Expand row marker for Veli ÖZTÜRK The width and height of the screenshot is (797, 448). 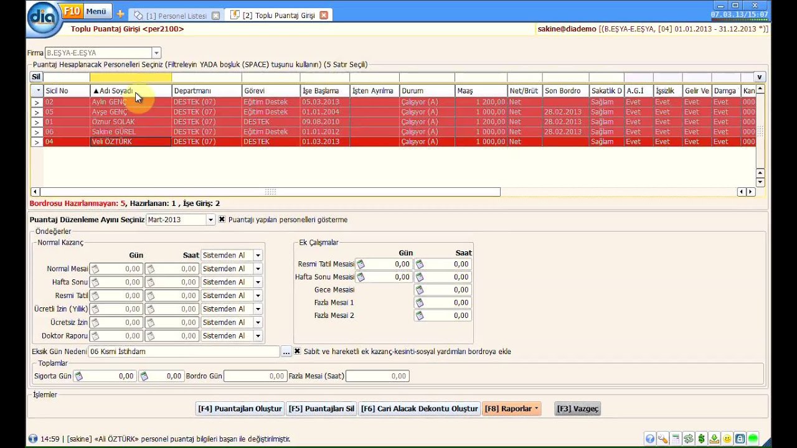[x=37, y=142]
